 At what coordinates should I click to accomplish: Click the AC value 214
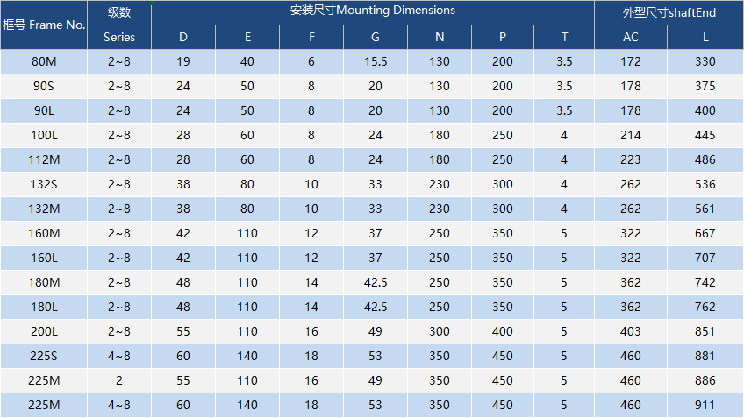click(631, 136)
